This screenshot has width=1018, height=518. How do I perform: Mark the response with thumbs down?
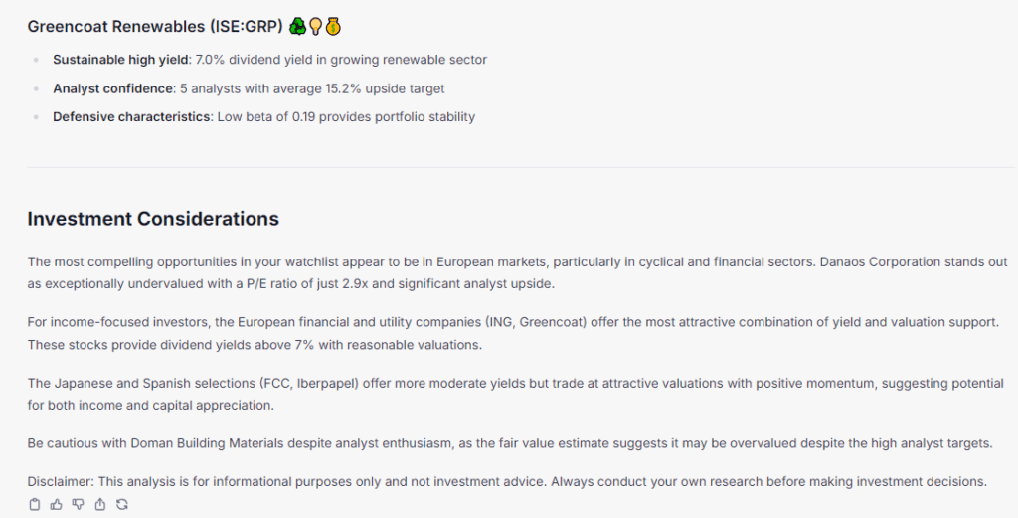(78, 504)
